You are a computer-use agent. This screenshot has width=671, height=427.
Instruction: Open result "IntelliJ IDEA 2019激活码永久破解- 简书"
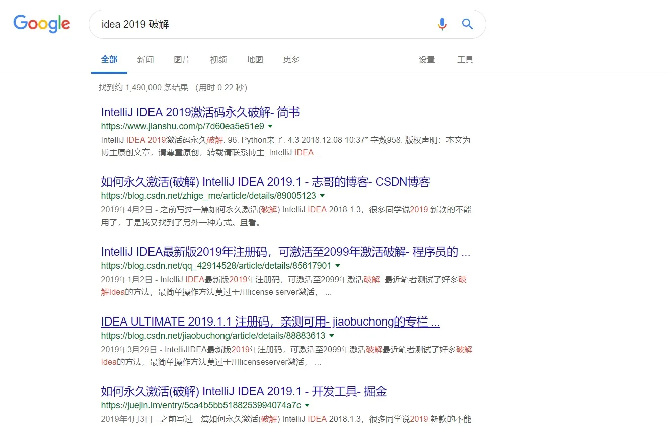200,112
